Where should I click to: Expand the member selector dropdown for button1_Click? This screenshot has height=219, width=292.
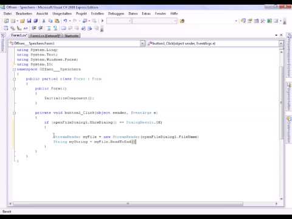point(281,43)
